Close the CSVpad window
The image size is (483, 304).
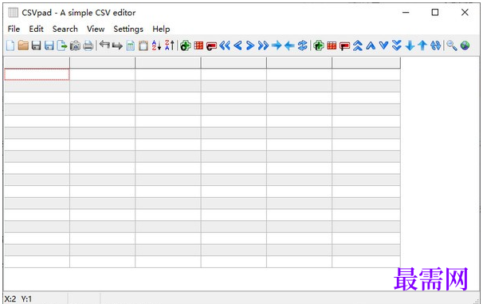point(465,12)
